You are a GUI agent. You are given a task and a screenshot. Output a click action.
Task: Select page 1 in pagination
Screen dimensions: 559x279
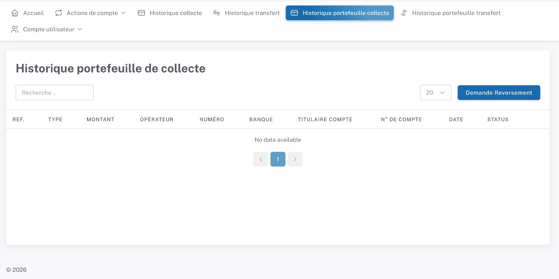pyautogui.click(x=278, y=159)
